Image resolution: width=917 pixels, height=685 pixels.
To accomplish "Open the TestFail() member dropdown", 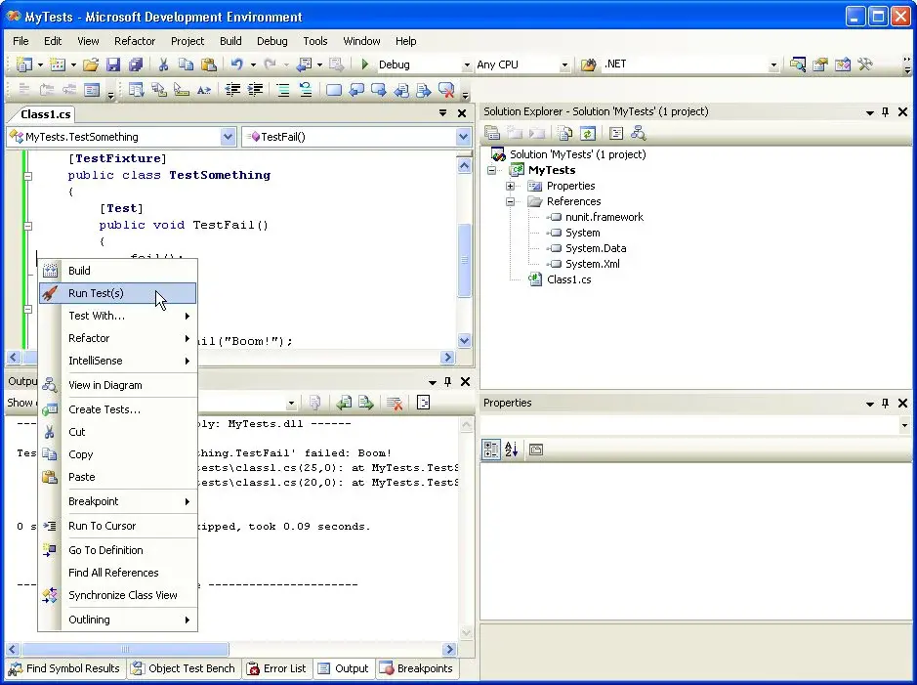I will point(464,137).
